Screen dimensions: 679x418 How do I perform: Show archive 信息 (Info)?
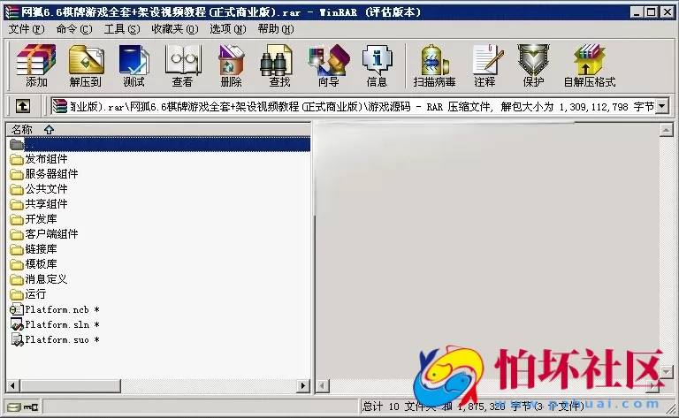[377, 65]
